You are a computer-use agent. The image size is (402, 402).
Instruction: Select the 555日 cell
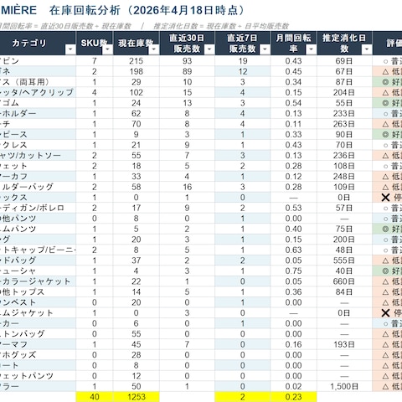coord(344,260)
